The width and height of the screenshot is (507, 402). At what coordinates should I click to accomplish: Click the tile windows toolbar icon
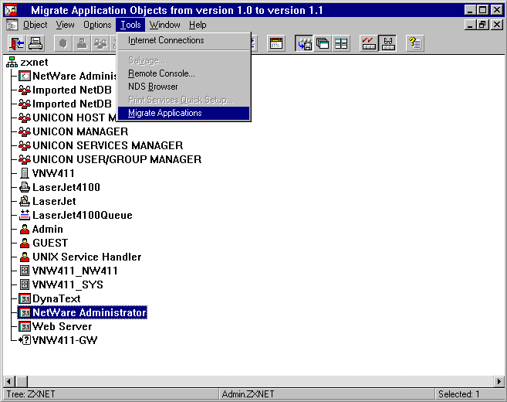coord(341,43)
